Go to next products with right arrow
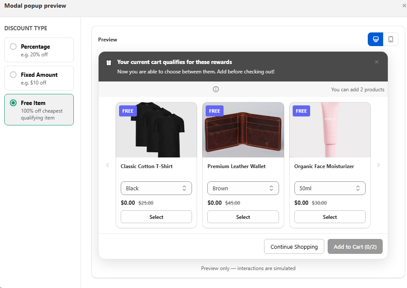This screenshot has width=407, height=288. click(378, 165)
